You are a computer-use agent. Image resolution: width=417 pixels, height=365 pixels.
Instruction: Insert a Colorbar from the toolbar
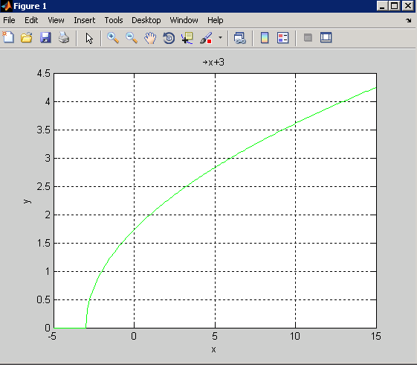click(x=265, y=37)
